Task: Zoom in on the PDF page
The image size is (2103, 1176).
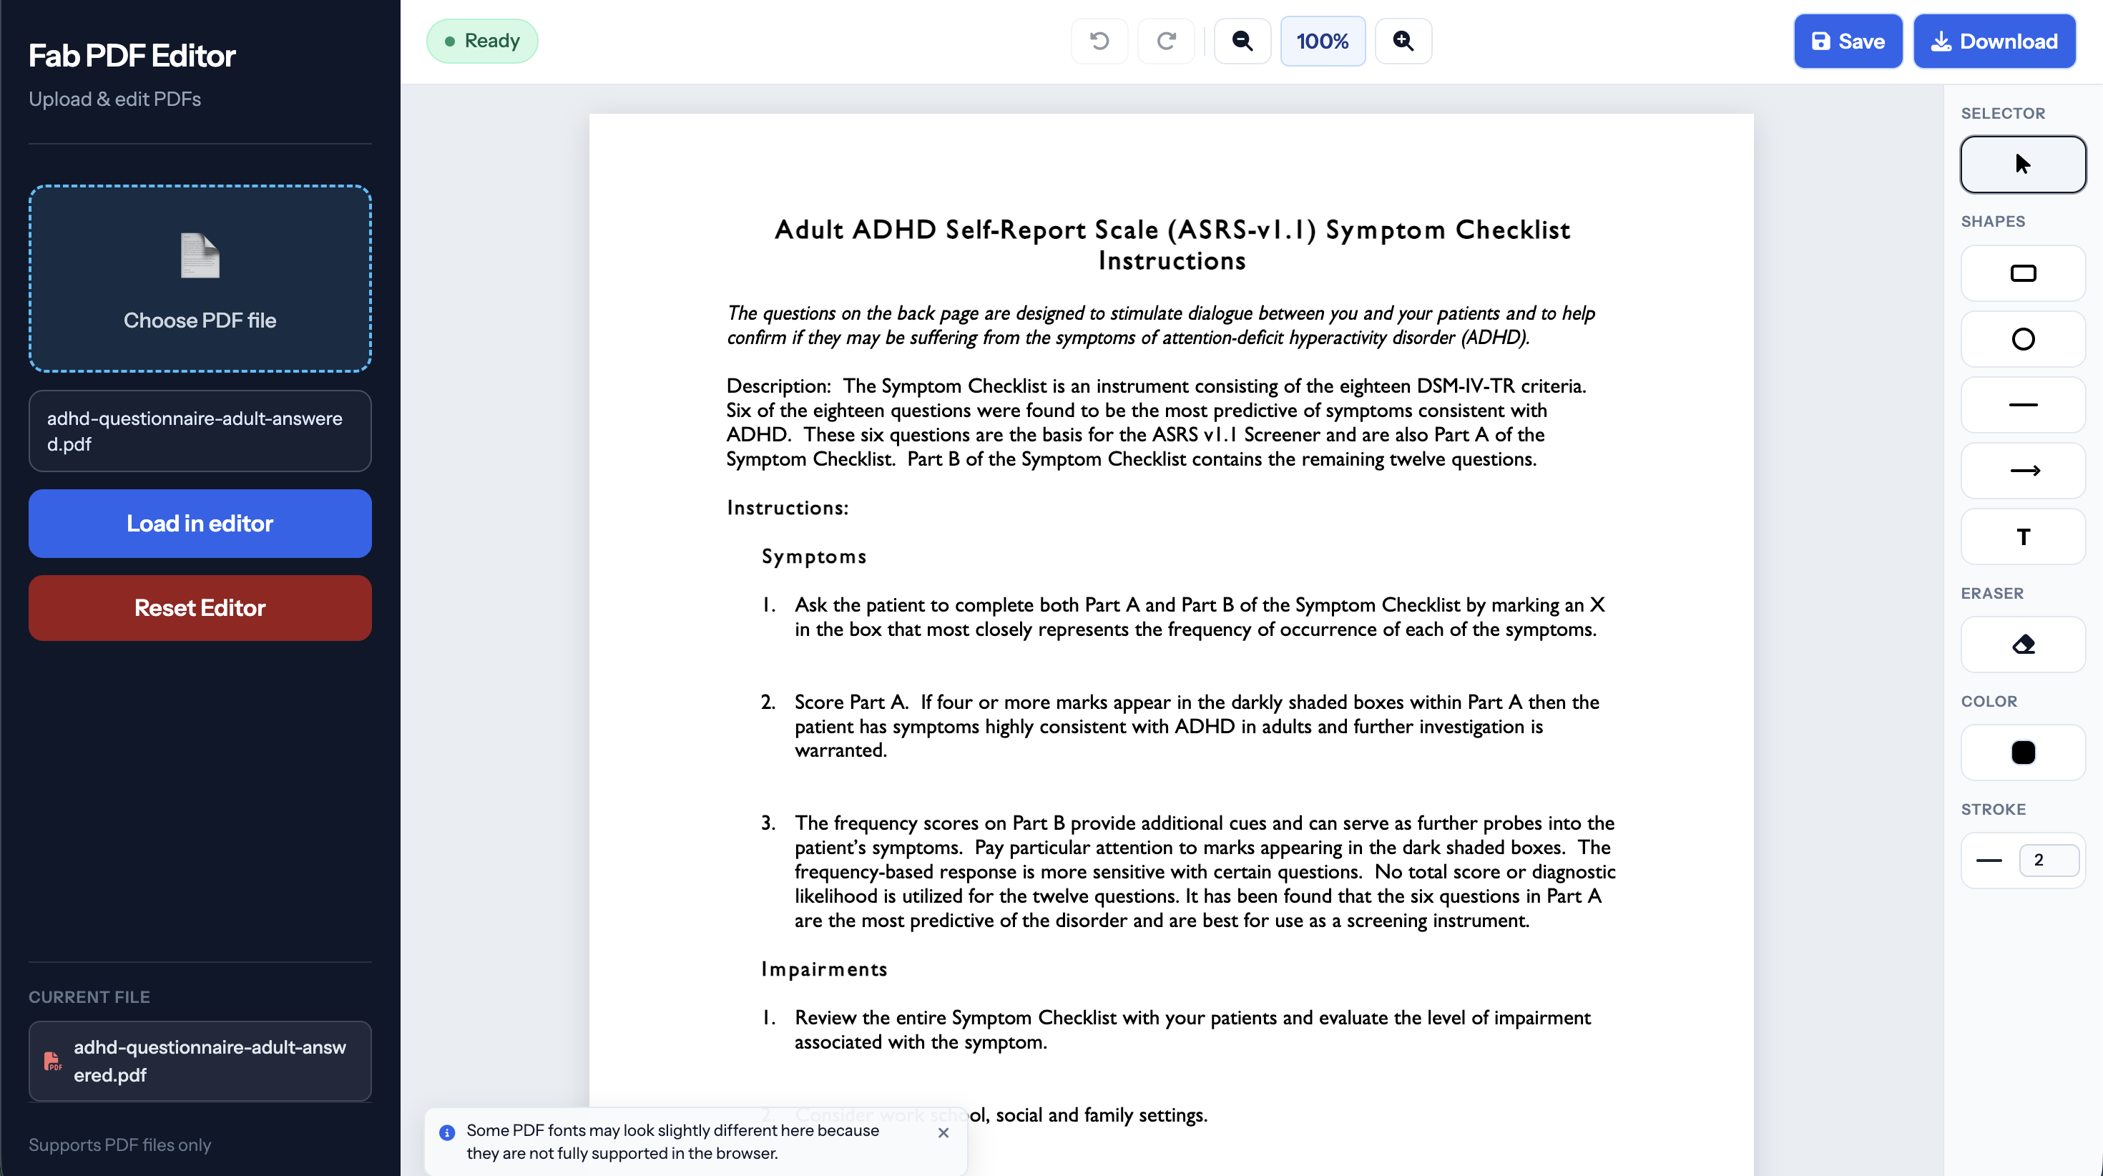Action: click(x=1403, y=41)
